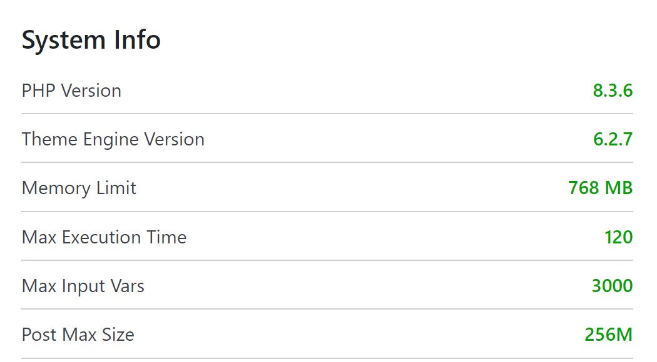Select the PHP Version label
Screen dimensions: 657x362
pyautogui.click(x=72, y=90)
